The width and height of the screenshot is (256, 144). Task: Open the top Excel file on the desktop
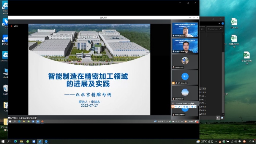234,22
